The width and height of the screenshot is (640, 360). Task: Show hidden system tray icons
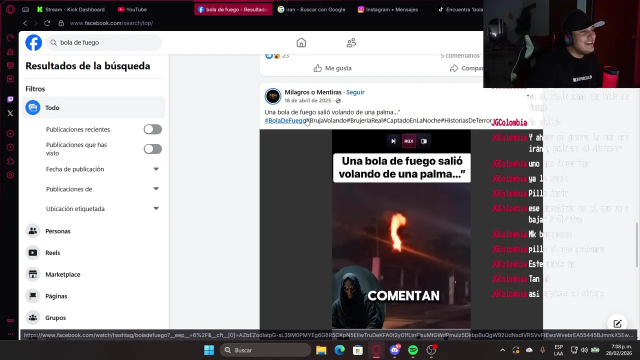[x=502, y=350]
